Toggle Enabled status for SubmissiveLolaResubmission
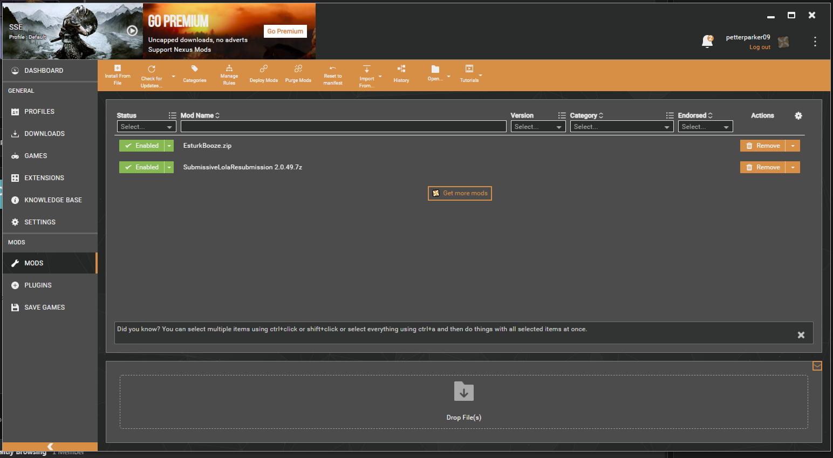Screen dimensions: 833x458 142,167
